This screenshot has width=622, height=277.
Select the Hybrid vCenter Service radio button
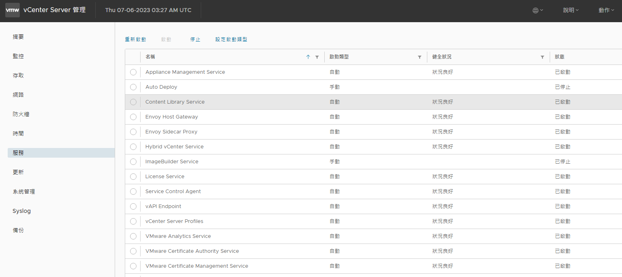coord(133,147)
